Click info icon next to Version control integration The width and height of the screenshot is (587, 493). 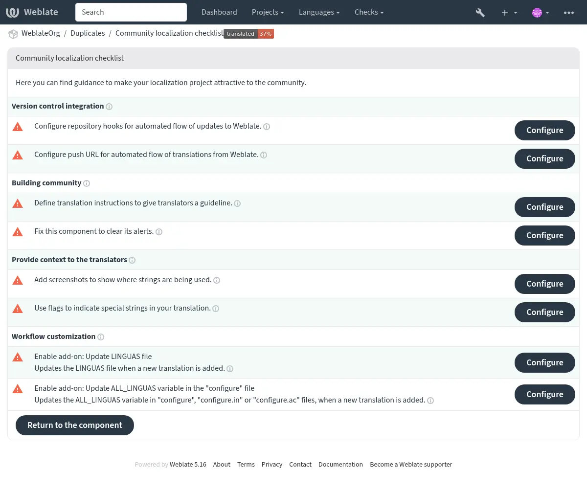pyautogui.click(x=109, y=107)
